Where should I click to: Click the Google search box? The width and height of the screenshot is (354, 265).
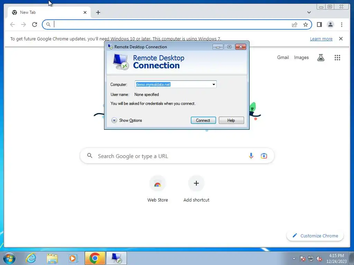(x=177, y=156)
